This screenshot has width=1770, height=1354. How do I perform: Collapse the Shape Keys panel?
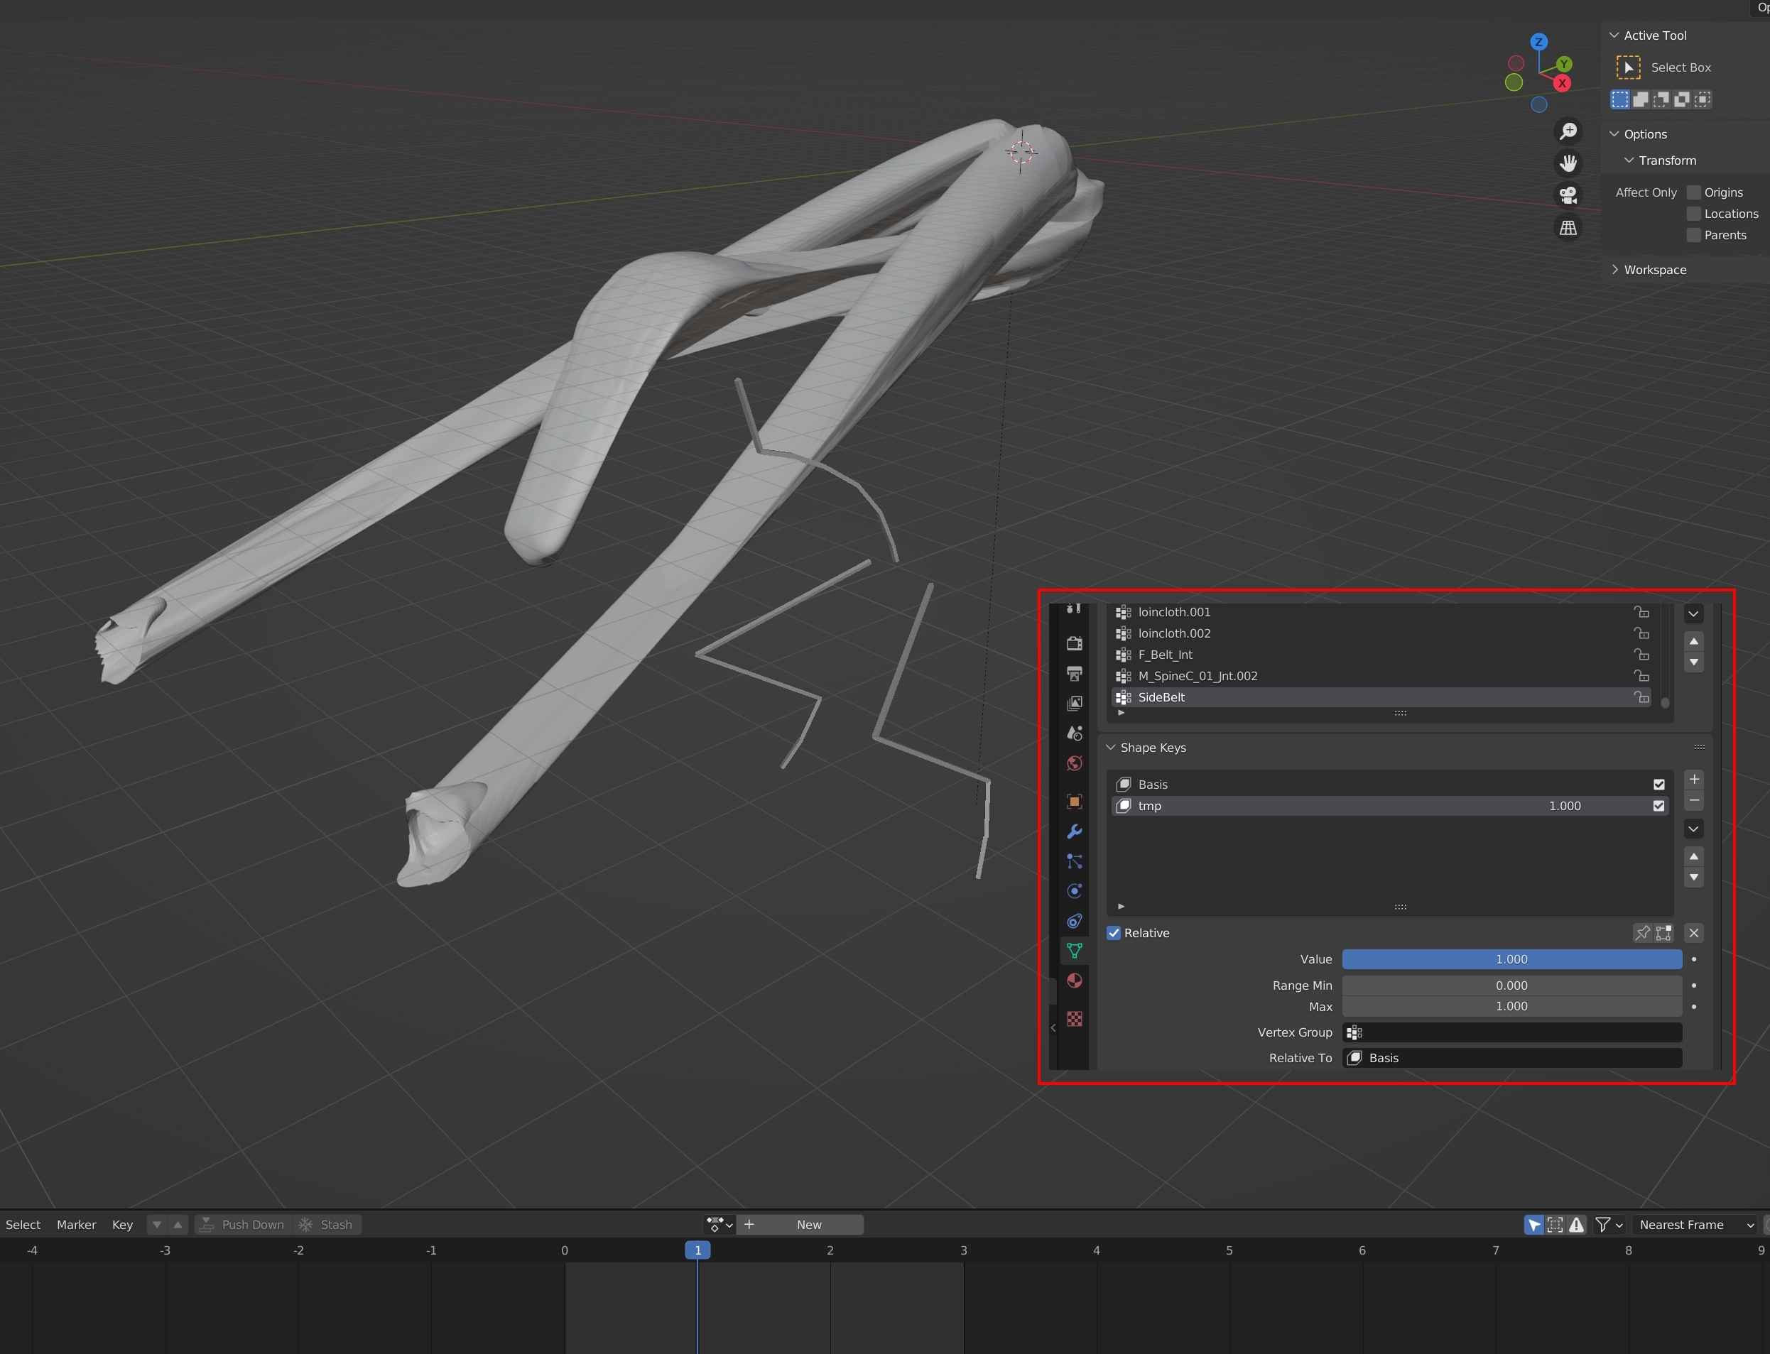click(1153, 748)
